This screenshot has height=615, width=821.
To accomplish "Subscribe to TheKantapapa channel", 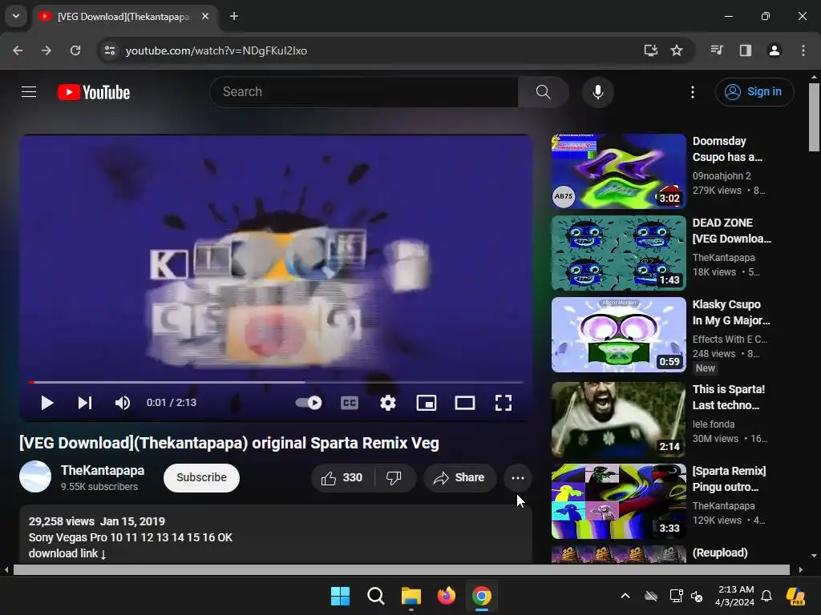I will tap(201, 478).
